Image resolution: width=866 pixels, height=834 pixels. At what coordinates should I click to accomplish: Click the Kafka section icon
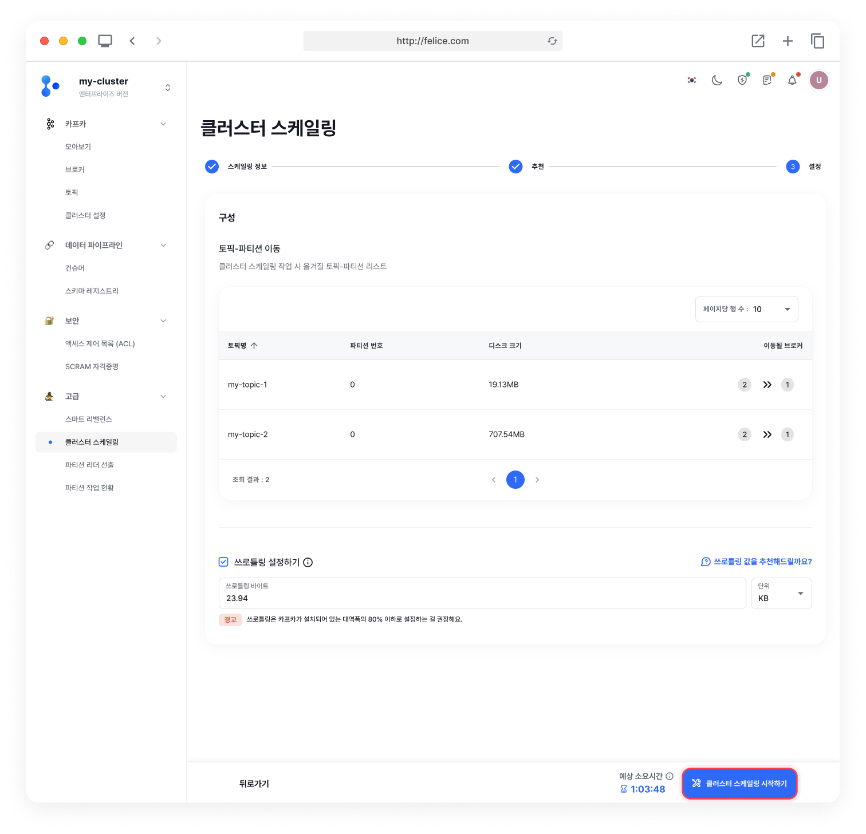(50, 124)
